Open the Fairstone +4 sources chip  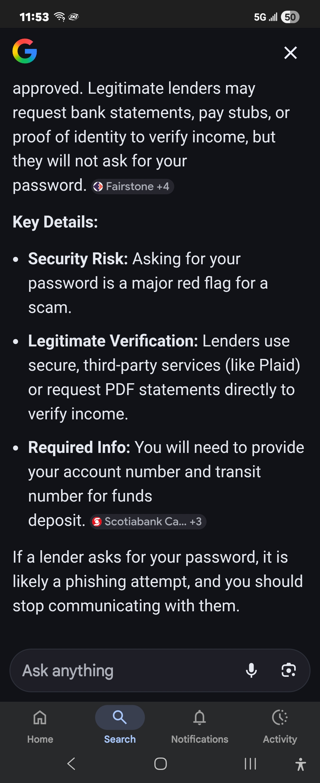tap(133, 186)
